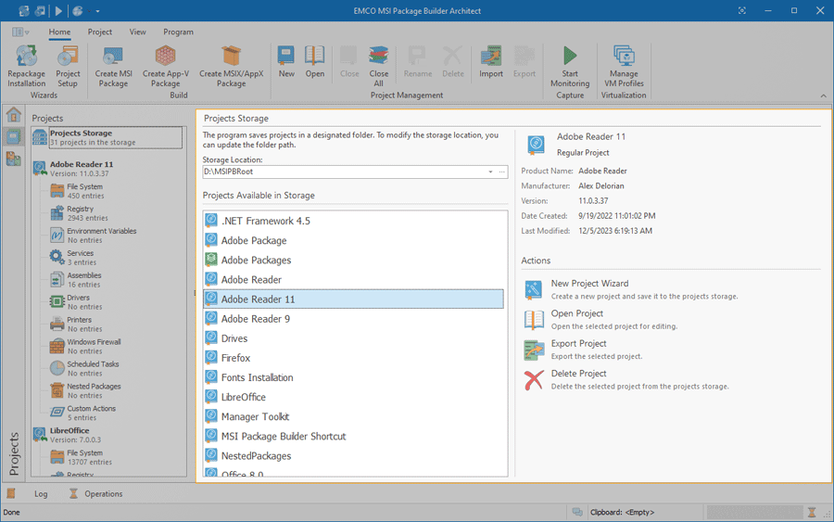Click the New Project Wizard action icon
Viewport: 834px width, 522px height.
tap(534, 289)
